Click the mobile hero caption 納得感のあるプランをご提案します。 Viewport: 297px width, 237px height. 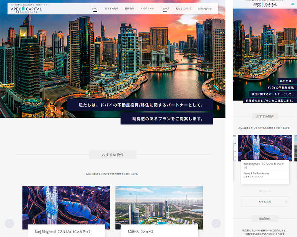[x=270, y=101]
